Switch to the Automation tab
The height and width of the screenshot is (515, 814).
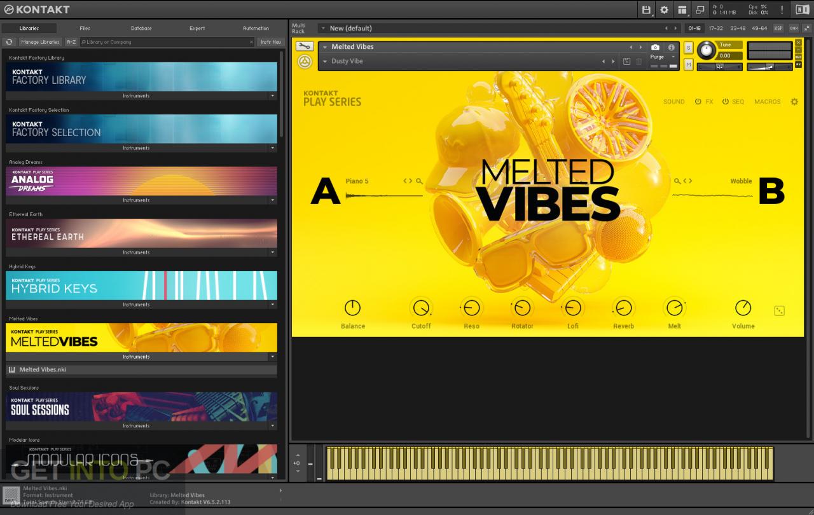coord(256,28)
